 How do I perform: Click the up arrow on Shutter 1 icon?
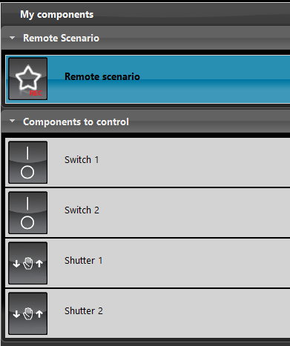[x=39, y=264]
